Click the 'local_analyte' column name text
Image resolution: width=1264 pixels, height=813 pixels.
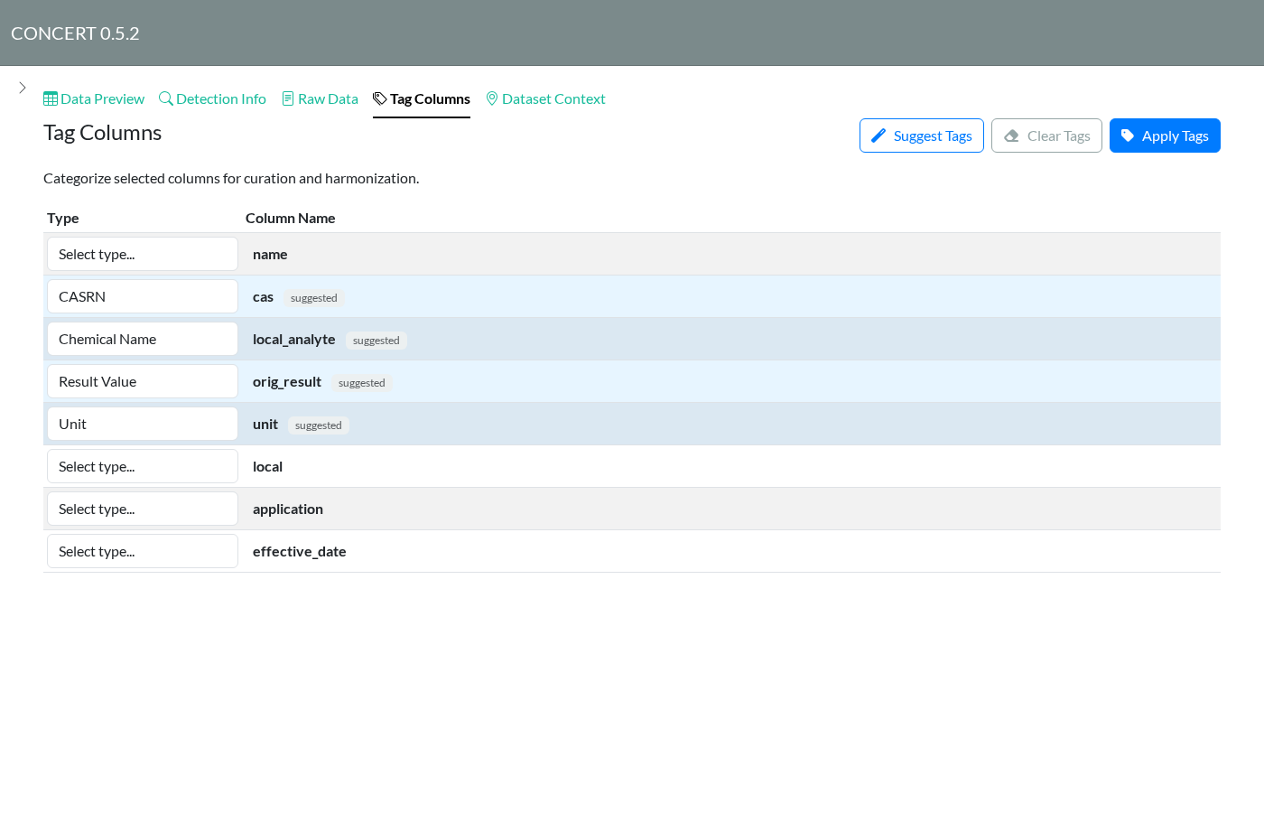[294, 340]
